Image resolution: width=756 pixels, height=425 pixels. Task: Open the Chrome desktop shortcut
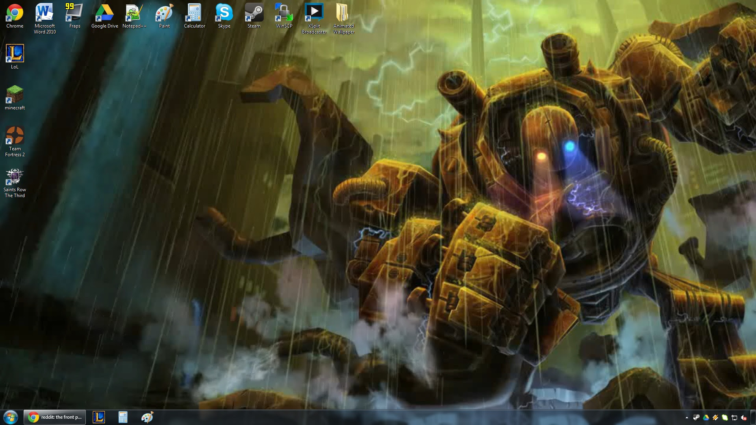(15, 16)
